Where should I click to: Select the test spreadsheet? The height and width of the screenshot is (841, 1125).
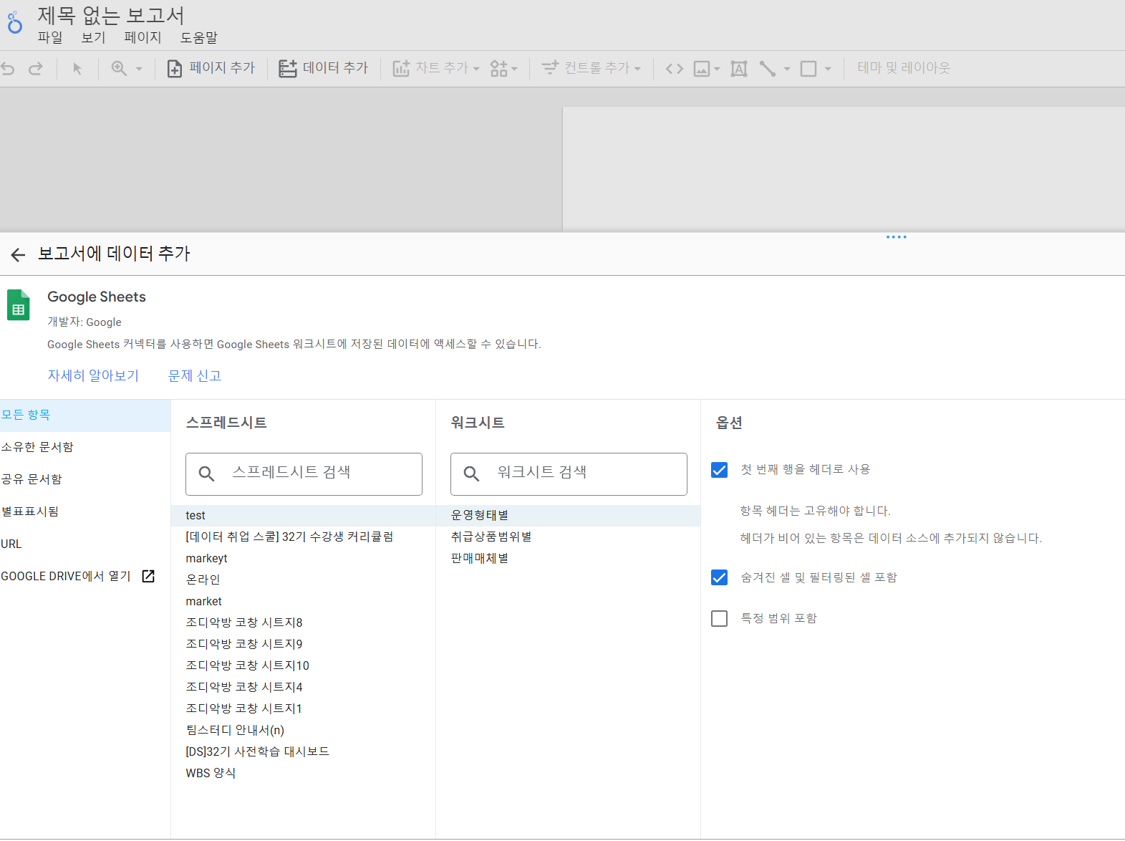303,515
